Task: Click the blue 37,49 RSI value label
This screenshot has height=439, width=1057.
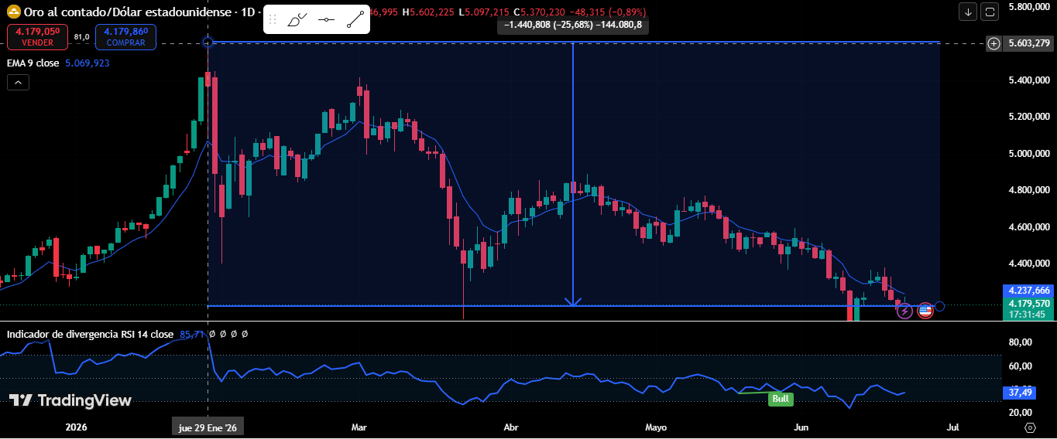Action: pos(1021,393)
